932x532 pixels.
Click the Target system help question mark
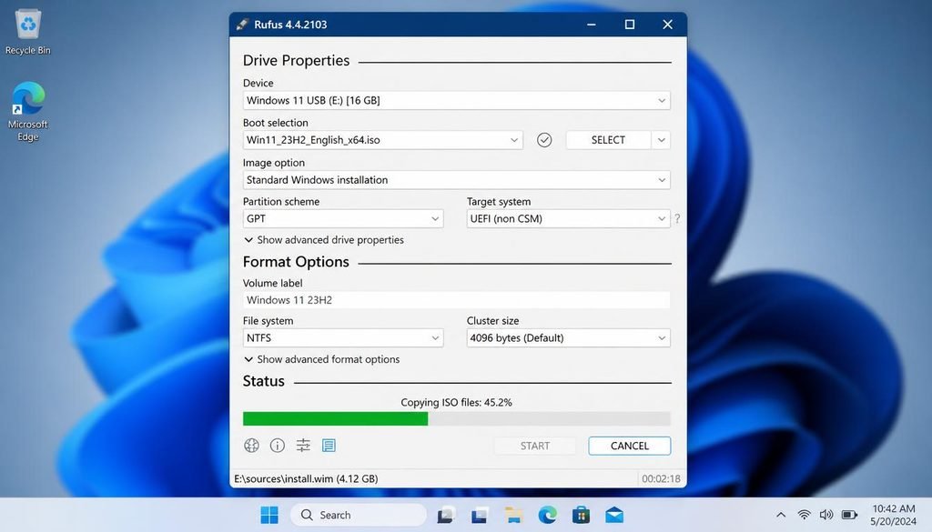coord(677,218)
